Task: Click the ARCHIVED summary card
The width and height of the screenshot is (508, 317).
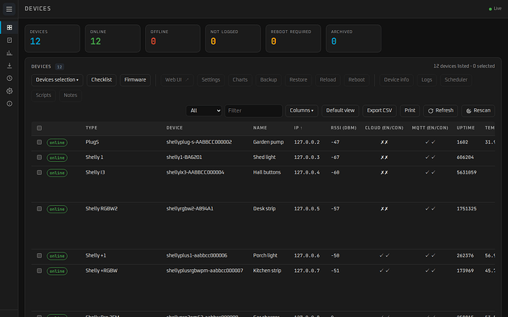Action: click(x=353, y=38)
